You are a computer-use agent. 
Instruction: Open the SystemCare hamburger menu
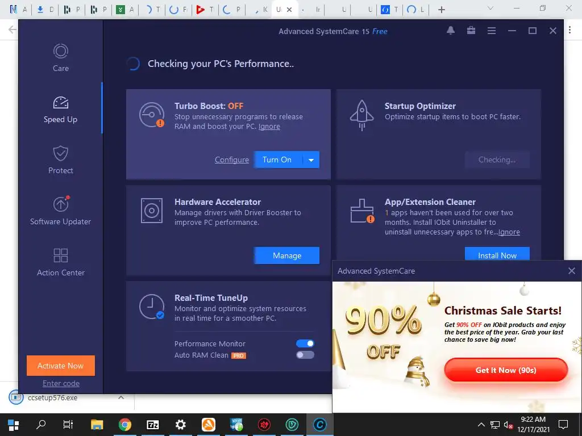pos(492,31)
